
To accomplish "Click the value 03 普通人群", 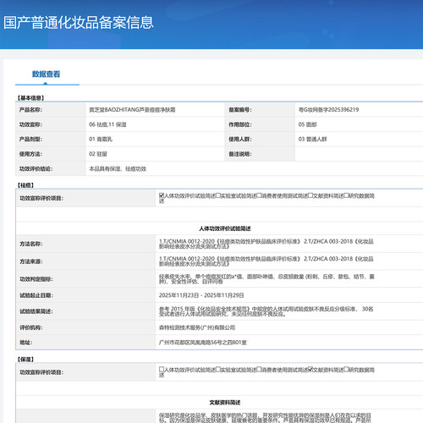I will [312, 139].
